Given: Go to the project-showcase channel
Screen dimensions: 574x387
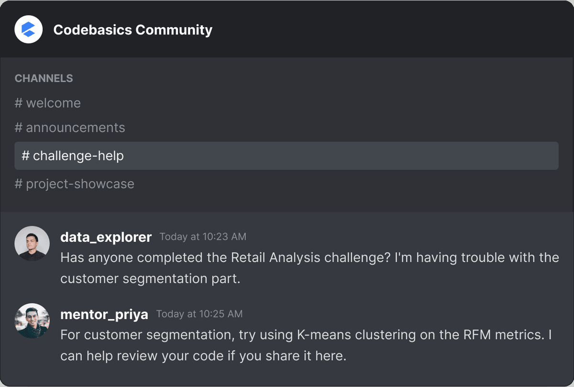Looking at the screenshot, I should pyautogui.click(x=75, y=184).
